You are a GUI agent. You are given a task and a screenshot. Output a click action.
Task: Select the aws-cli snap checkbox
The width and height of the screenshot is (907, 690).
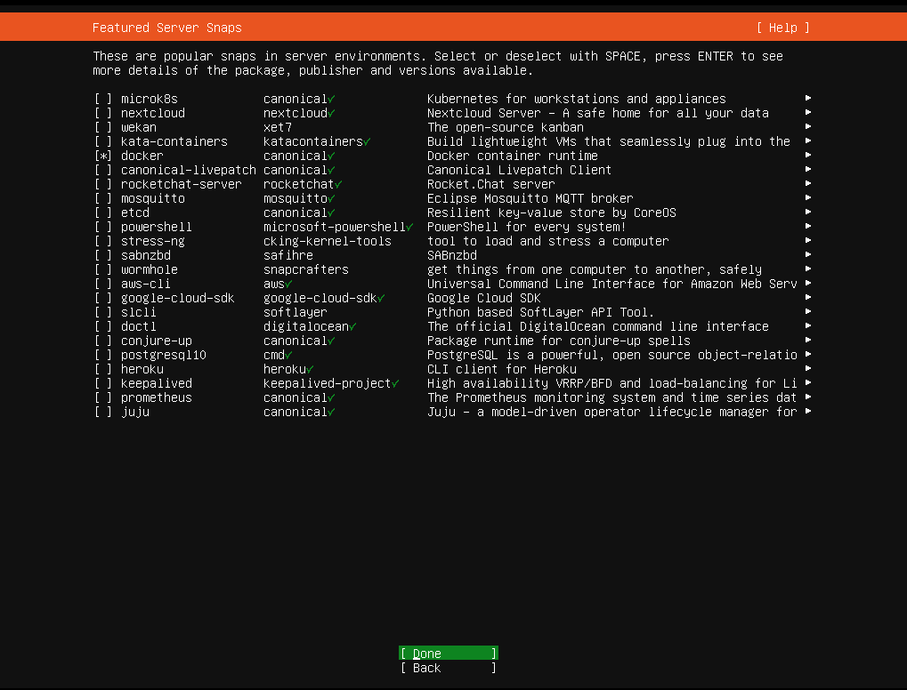(x=102, y=284)
